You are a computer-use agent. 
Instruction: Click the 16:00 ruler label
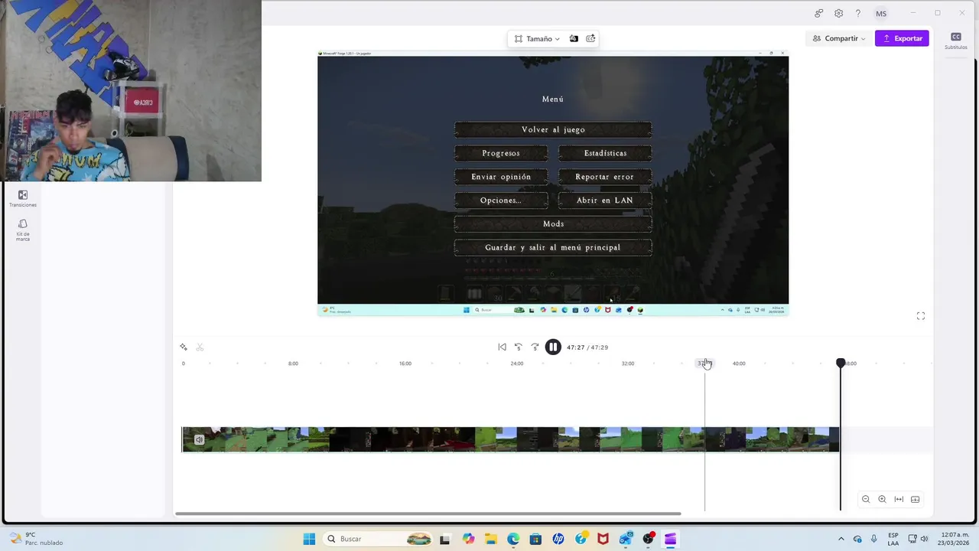coord(405,364)
